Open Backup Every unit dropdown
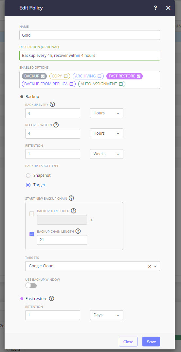This screenshot has height=352, width=181. pos(107,113)
